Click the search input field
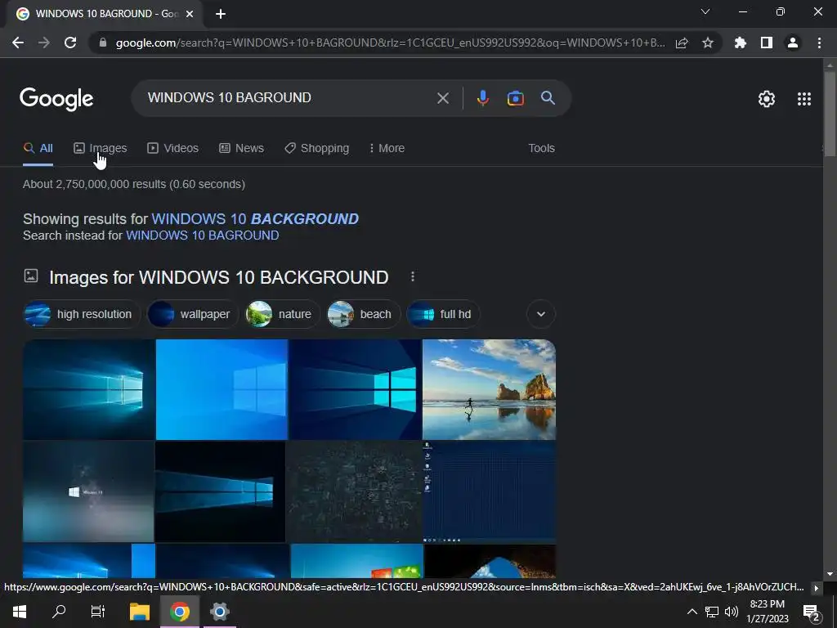This screenshot has width=837, height=628. coord(289,98)
